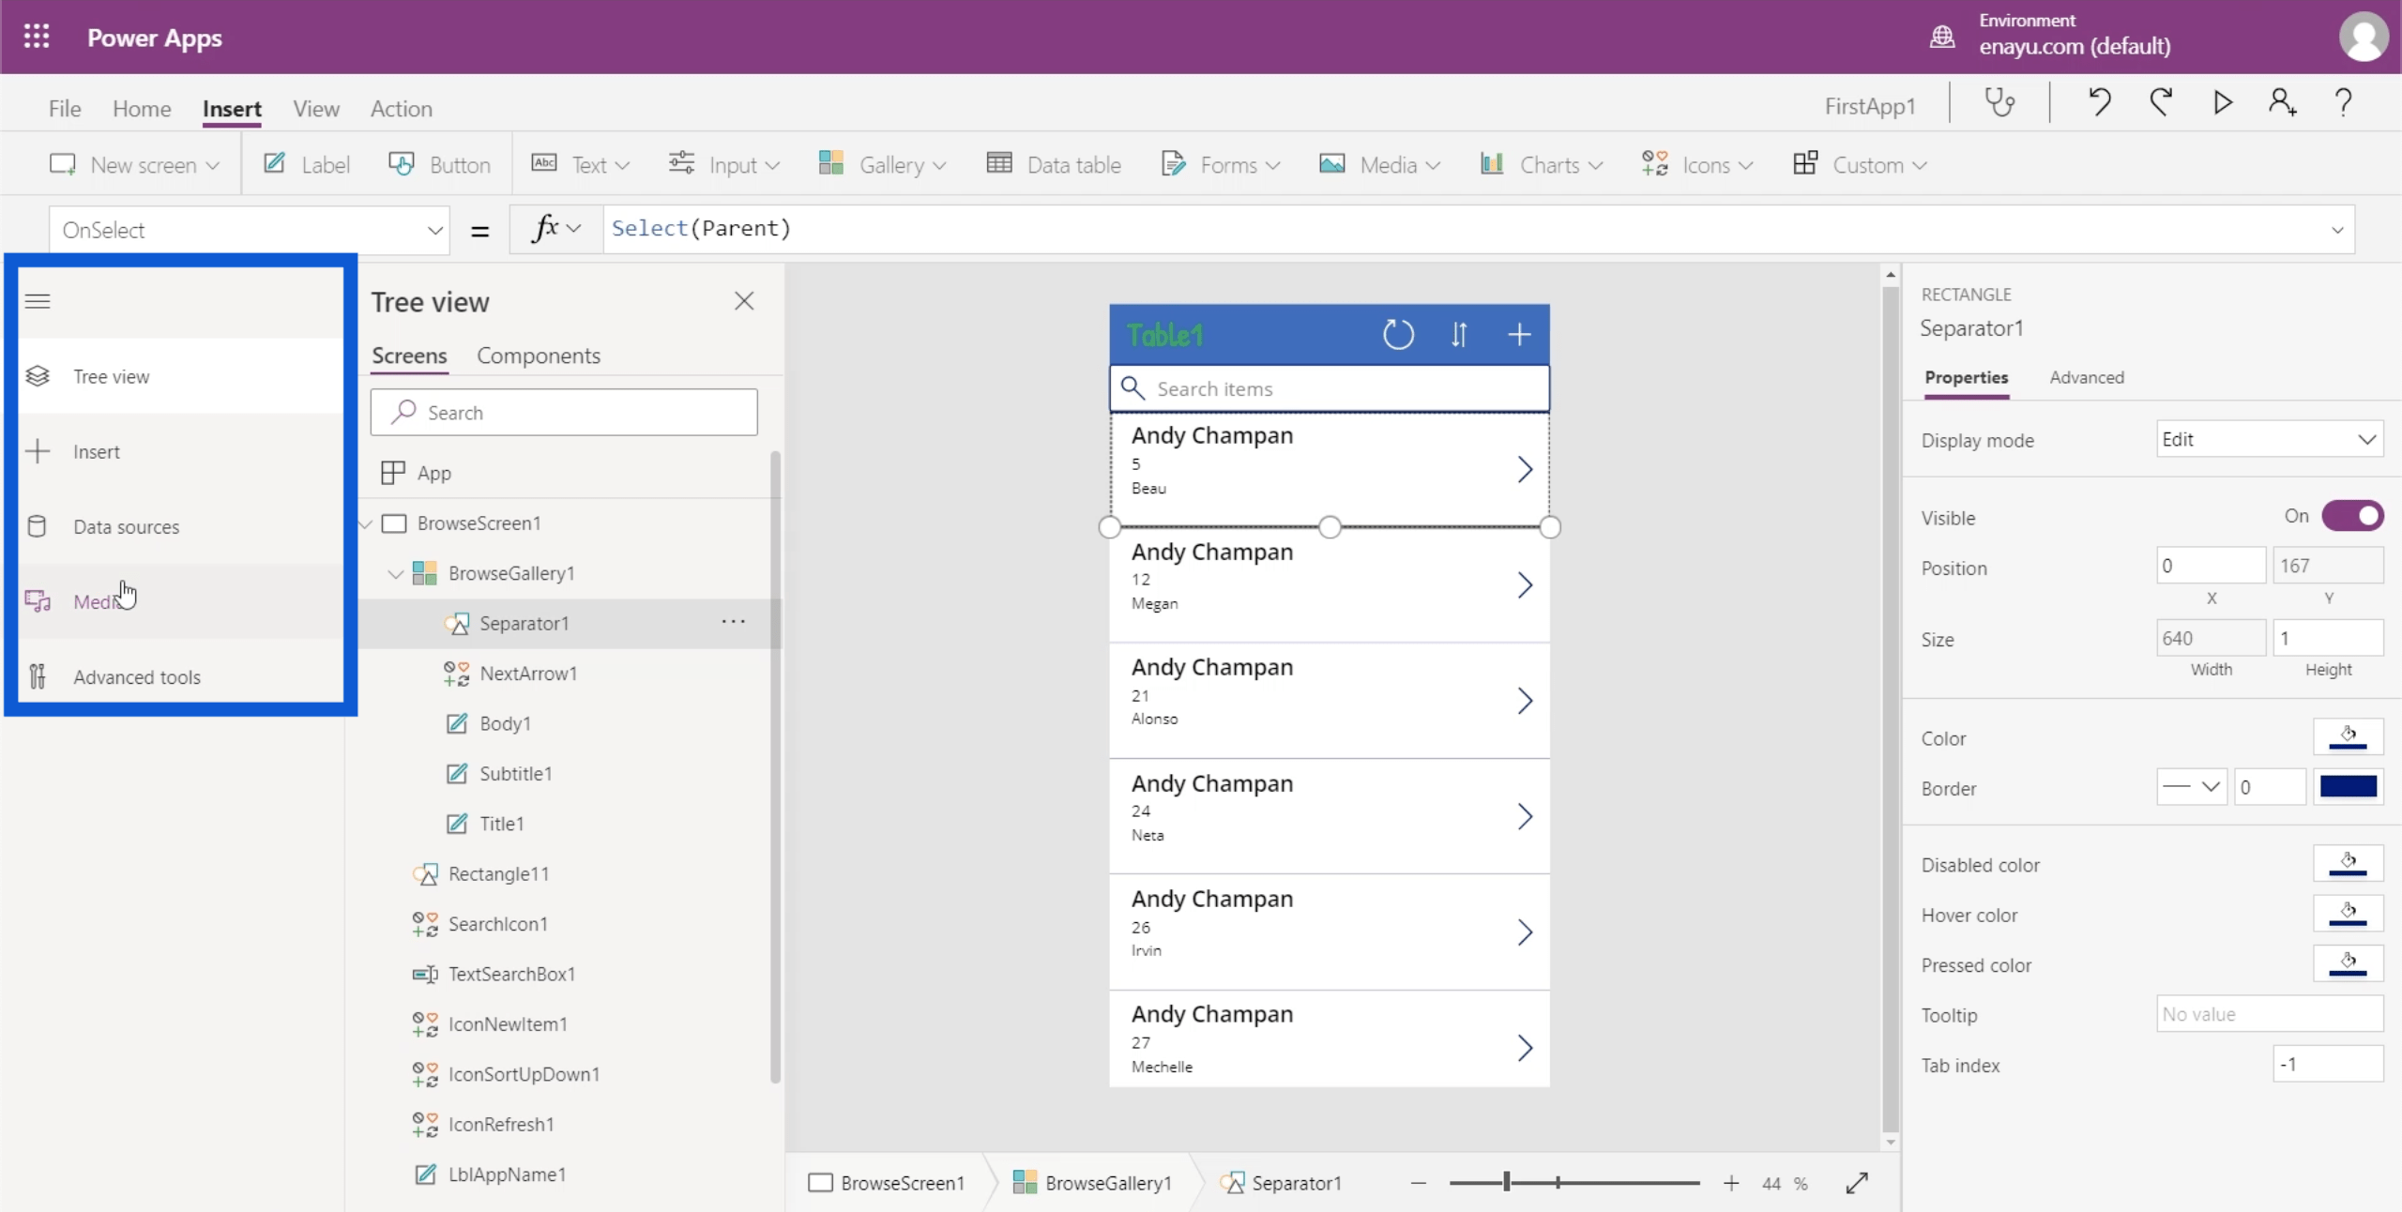Switch to Advanced properties tab
The image size is (2402, 1212).
click(2087, 375)
